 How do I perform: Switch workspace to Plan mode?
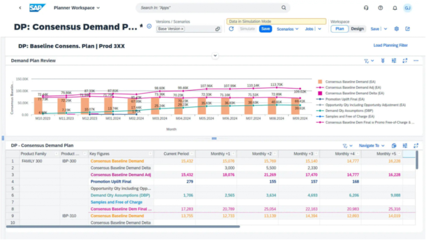pos(339,29)
